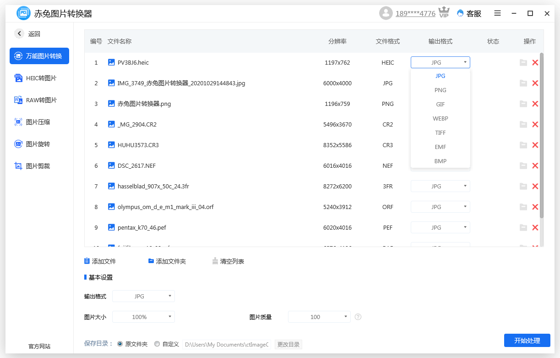Remove the IMG_3749 jpg row

(535, 83)
